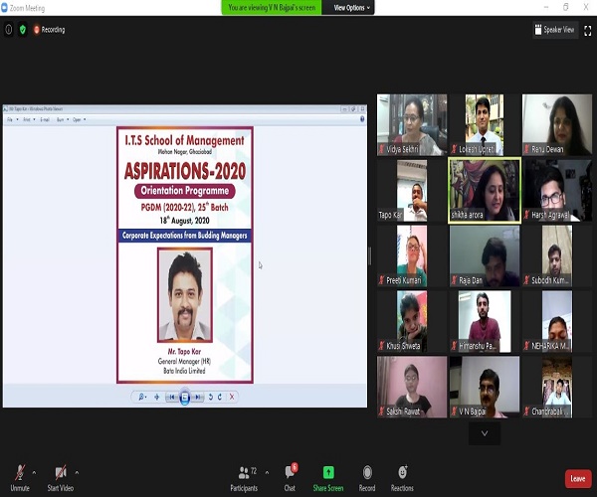Expand video options arrow next to Start Video
This screenshot has width=597, height=497.
tap(77, 473)
